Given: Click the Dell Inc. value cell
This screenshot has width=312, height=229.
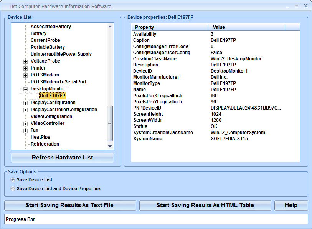Looking at the screenshot, I should pyautogui.click(x=219, y=77).
